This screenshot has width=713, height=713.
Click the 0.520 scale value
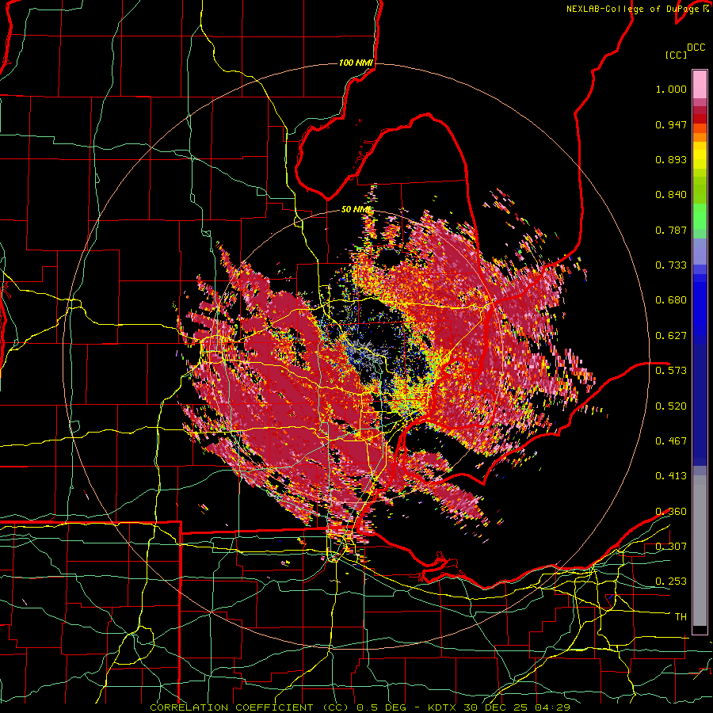(x=671, y=406)
